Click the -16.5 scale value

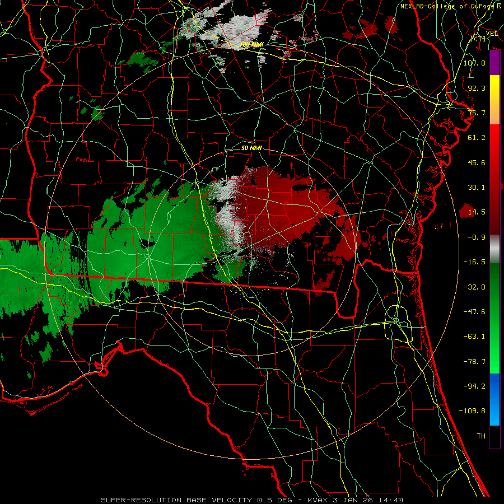(474, 262)
